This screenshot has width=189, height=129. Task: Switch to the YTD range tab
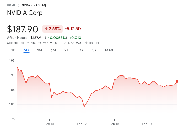click(68, 50)
